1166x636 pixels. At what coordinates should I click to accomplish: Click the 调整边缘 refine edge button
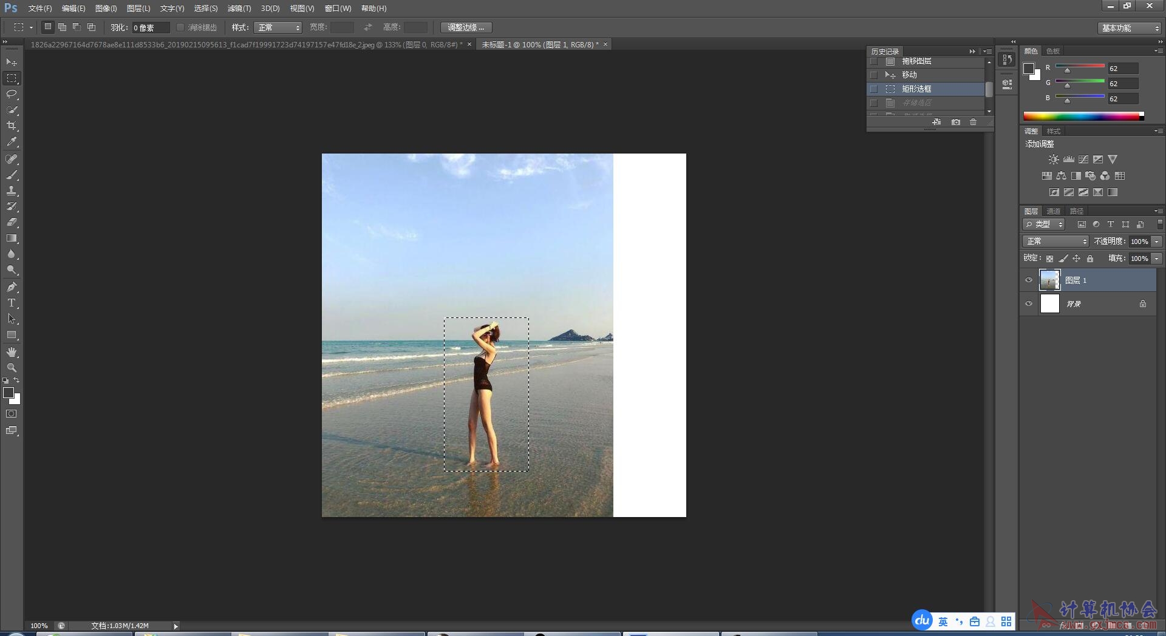[x=466, y=27]
